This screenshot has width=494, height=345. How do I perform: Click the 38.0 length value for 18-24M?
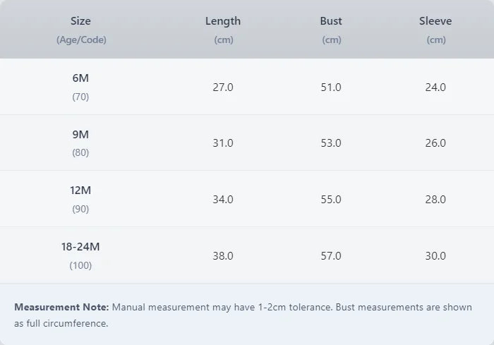[223, 256]
